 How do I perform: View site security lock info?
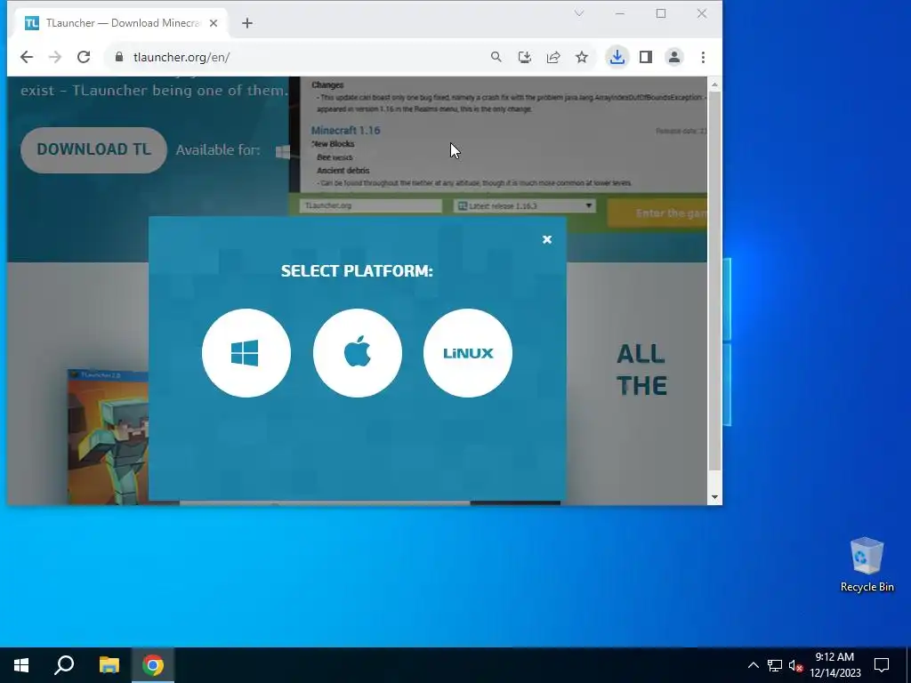[119, 57]
